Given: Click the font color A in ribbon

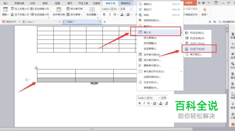Looking at the screenshot, I should point(122,15).
